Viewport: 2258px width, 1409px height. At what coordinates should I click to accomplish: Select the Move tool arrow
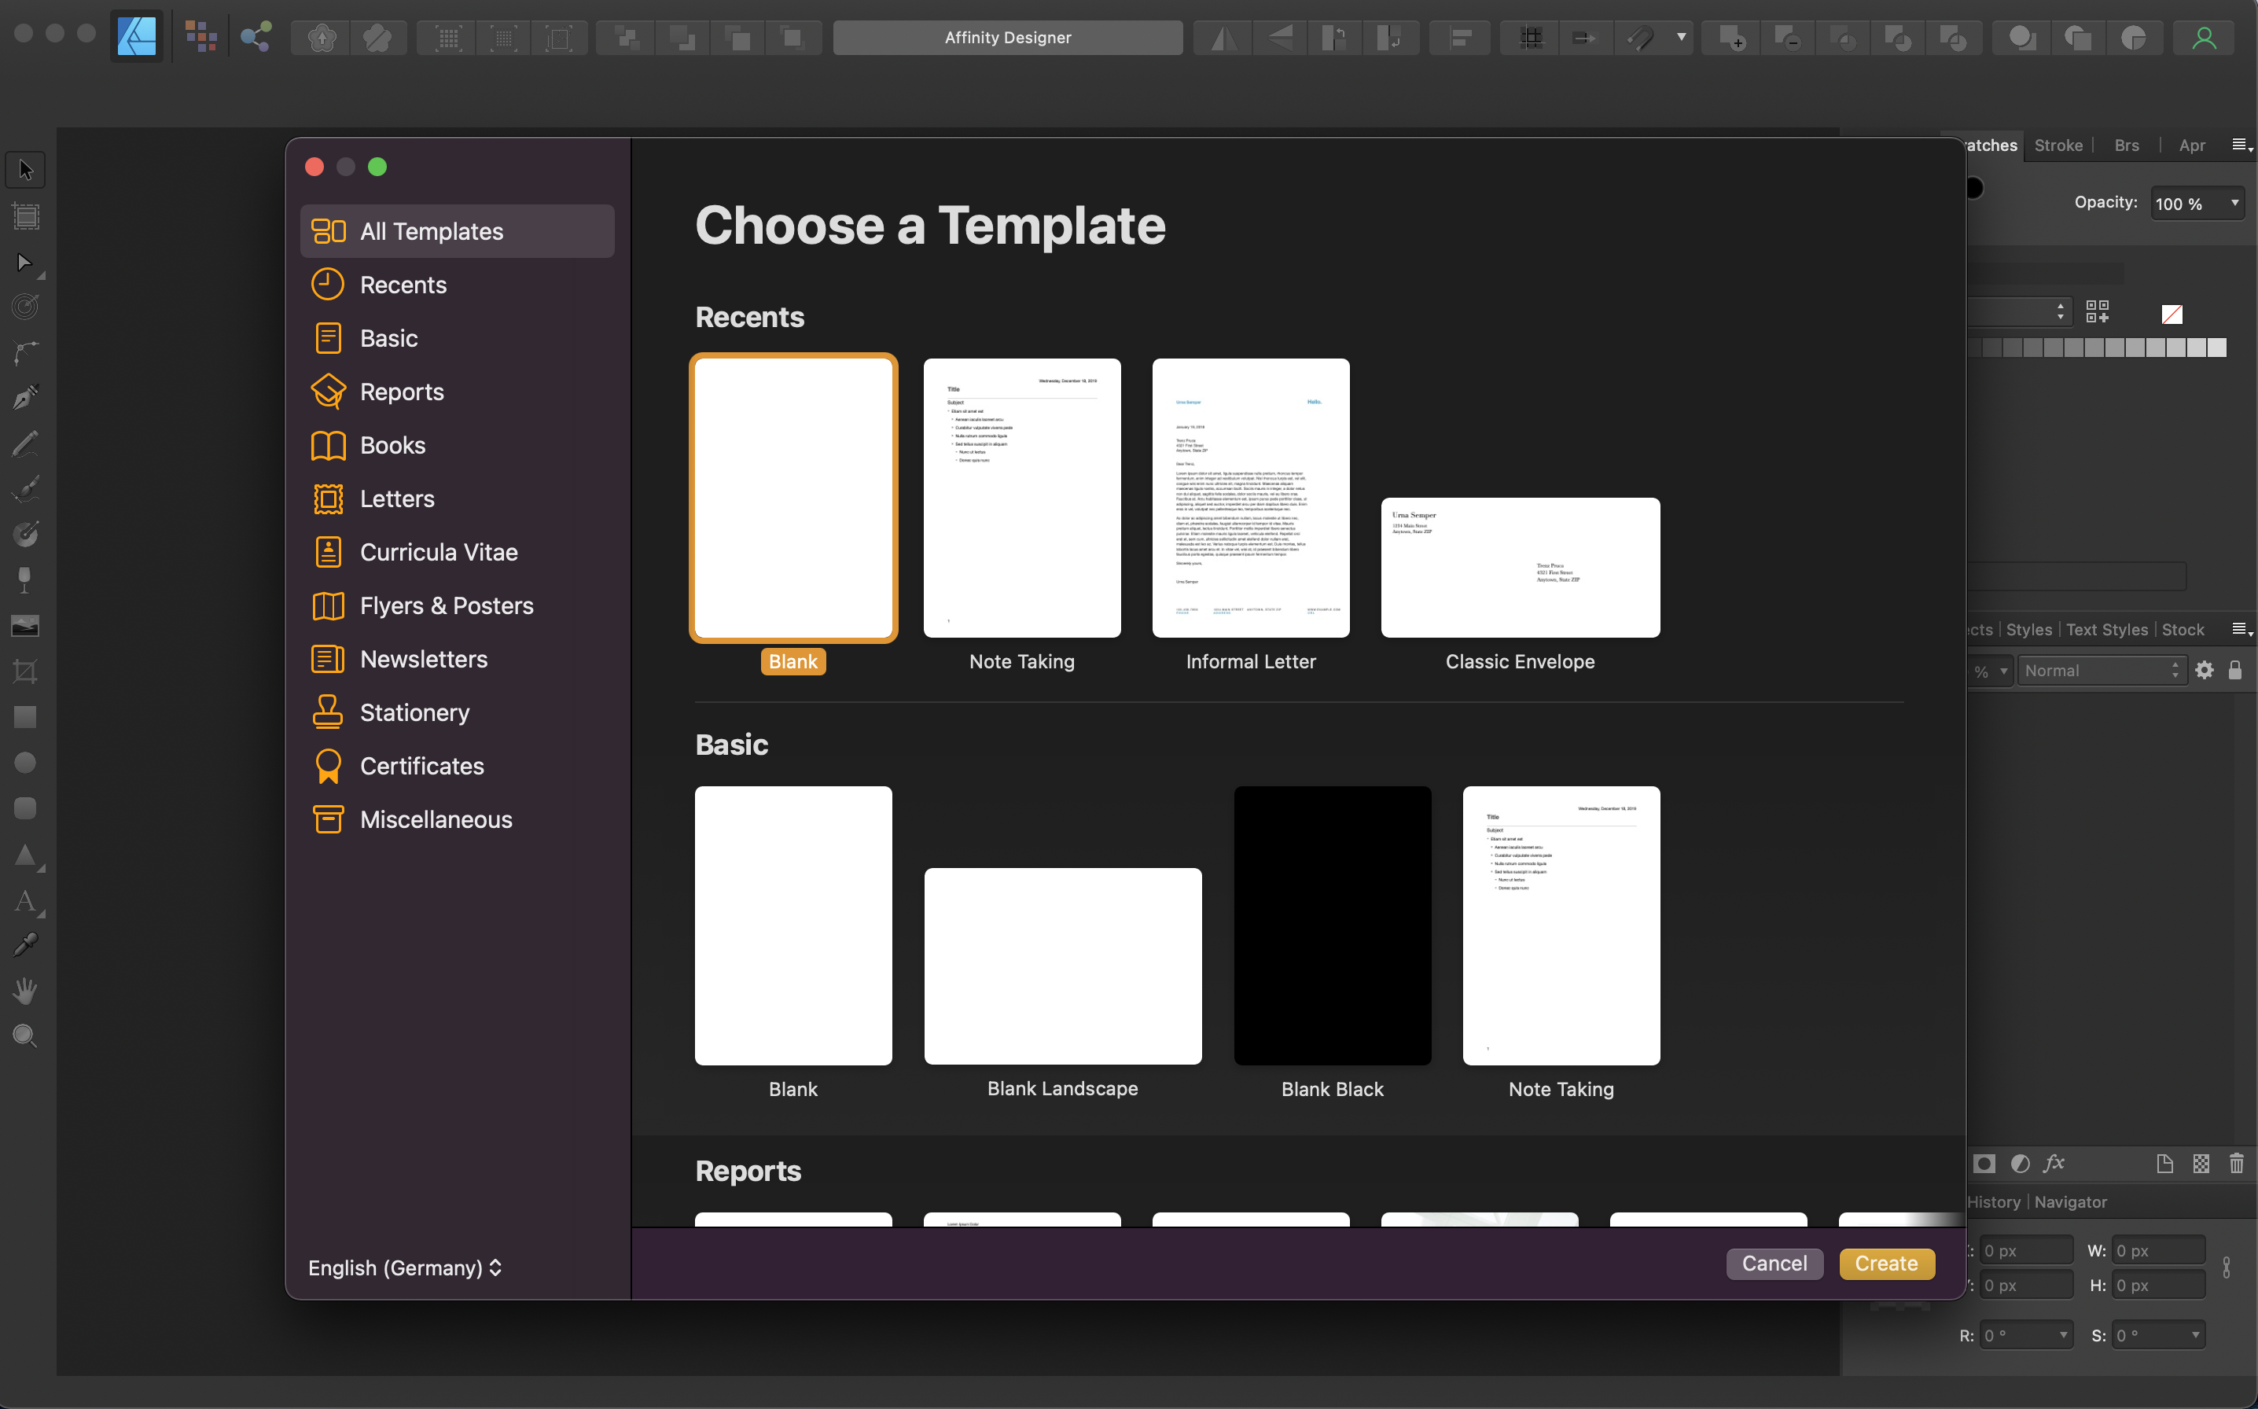click(25, 171)
